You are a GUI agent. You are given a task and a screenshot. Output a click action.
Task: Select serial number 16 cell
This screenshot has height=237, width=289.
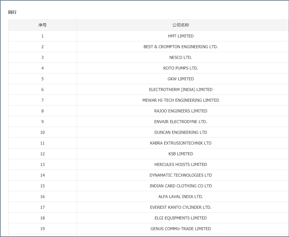pyautogui.click(x=42, y=197)
